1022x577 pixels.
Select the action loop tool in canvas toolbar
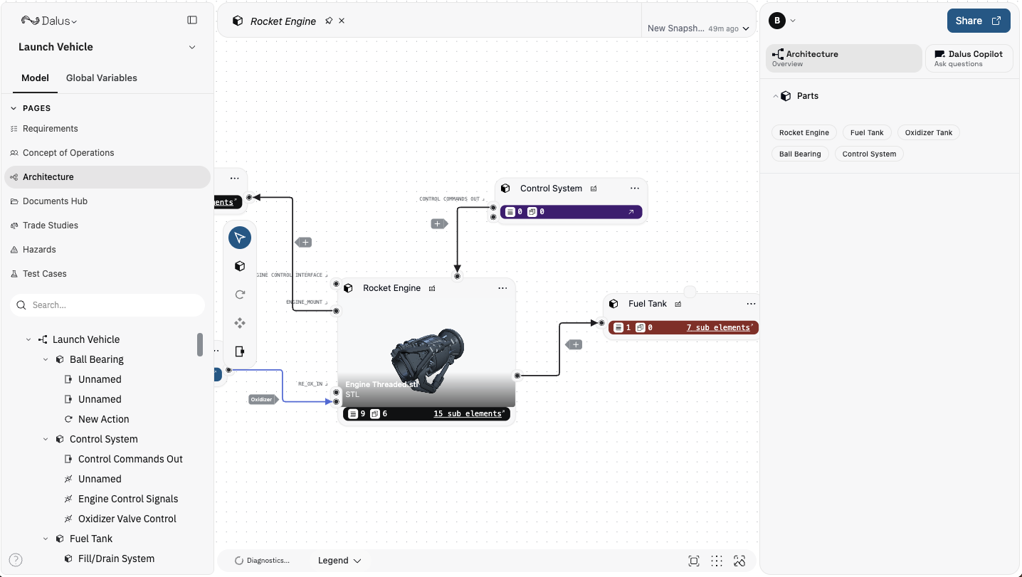tap(240, 295)
